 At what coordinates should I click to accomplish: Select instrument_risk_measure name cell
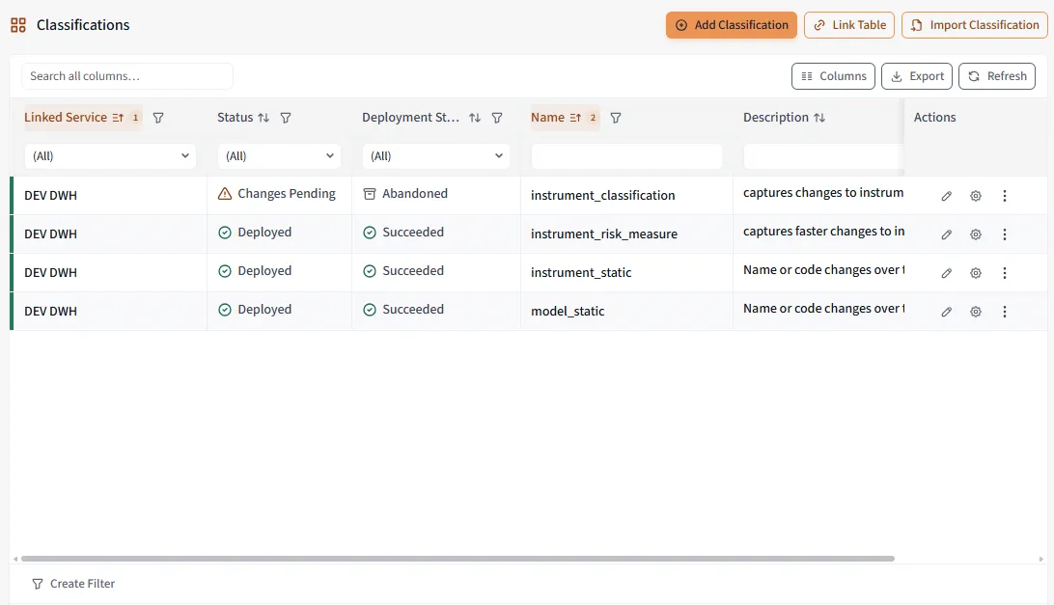pyautogui.click(x=626, y=234)
